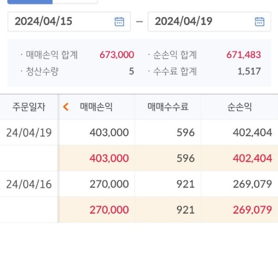Image resolution: width=278 pixels, height=278 pixels.
Task: Click the 순손익 합계 value 671,483
Action: click(x=244, y=55)
